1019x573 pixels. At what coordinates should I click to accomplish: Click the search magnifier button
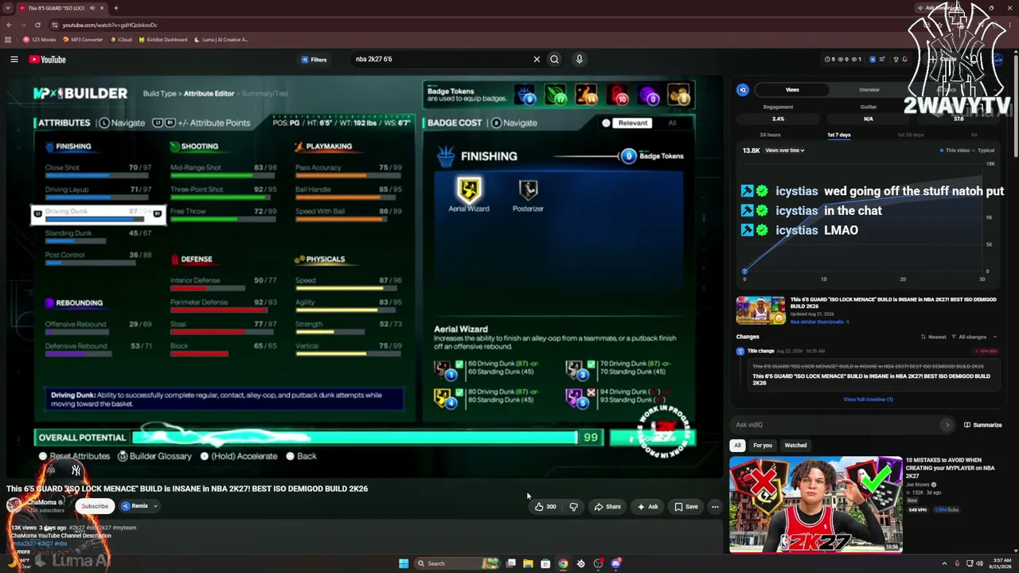pyautogui.click(x=555, y=59)
